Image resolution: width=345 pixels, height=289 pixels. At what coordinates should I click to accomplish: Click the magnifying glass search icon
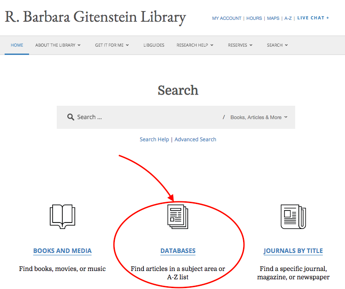point(71,117)
